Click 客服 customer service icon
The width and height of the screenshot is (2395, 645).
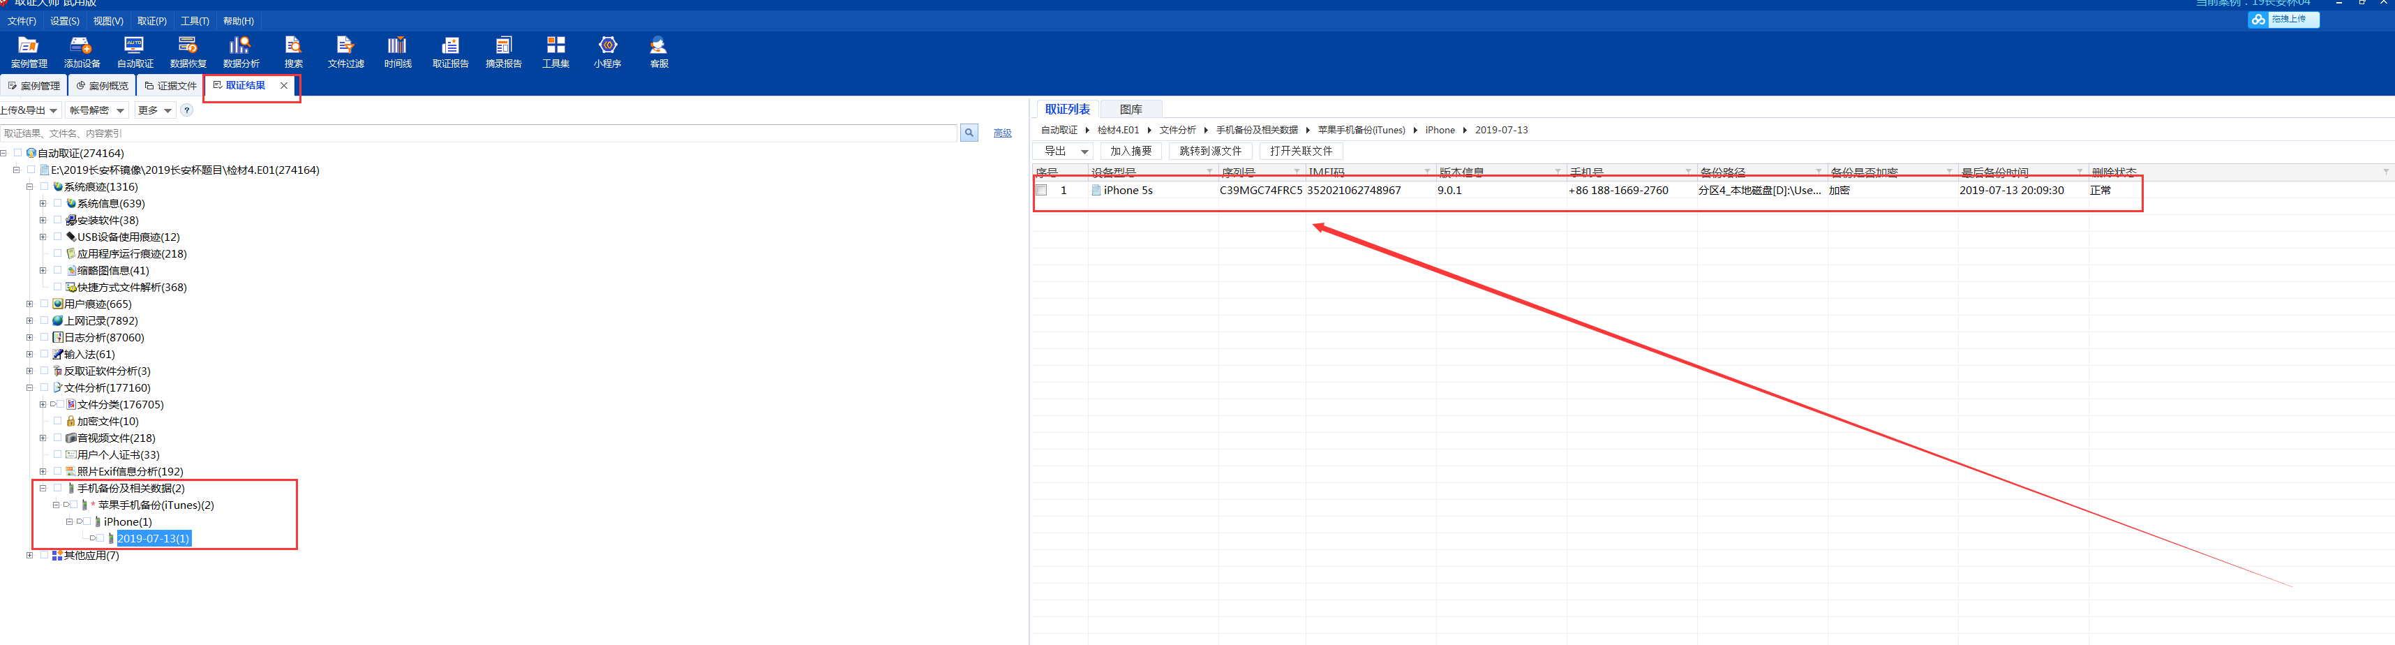coord(659,52)
